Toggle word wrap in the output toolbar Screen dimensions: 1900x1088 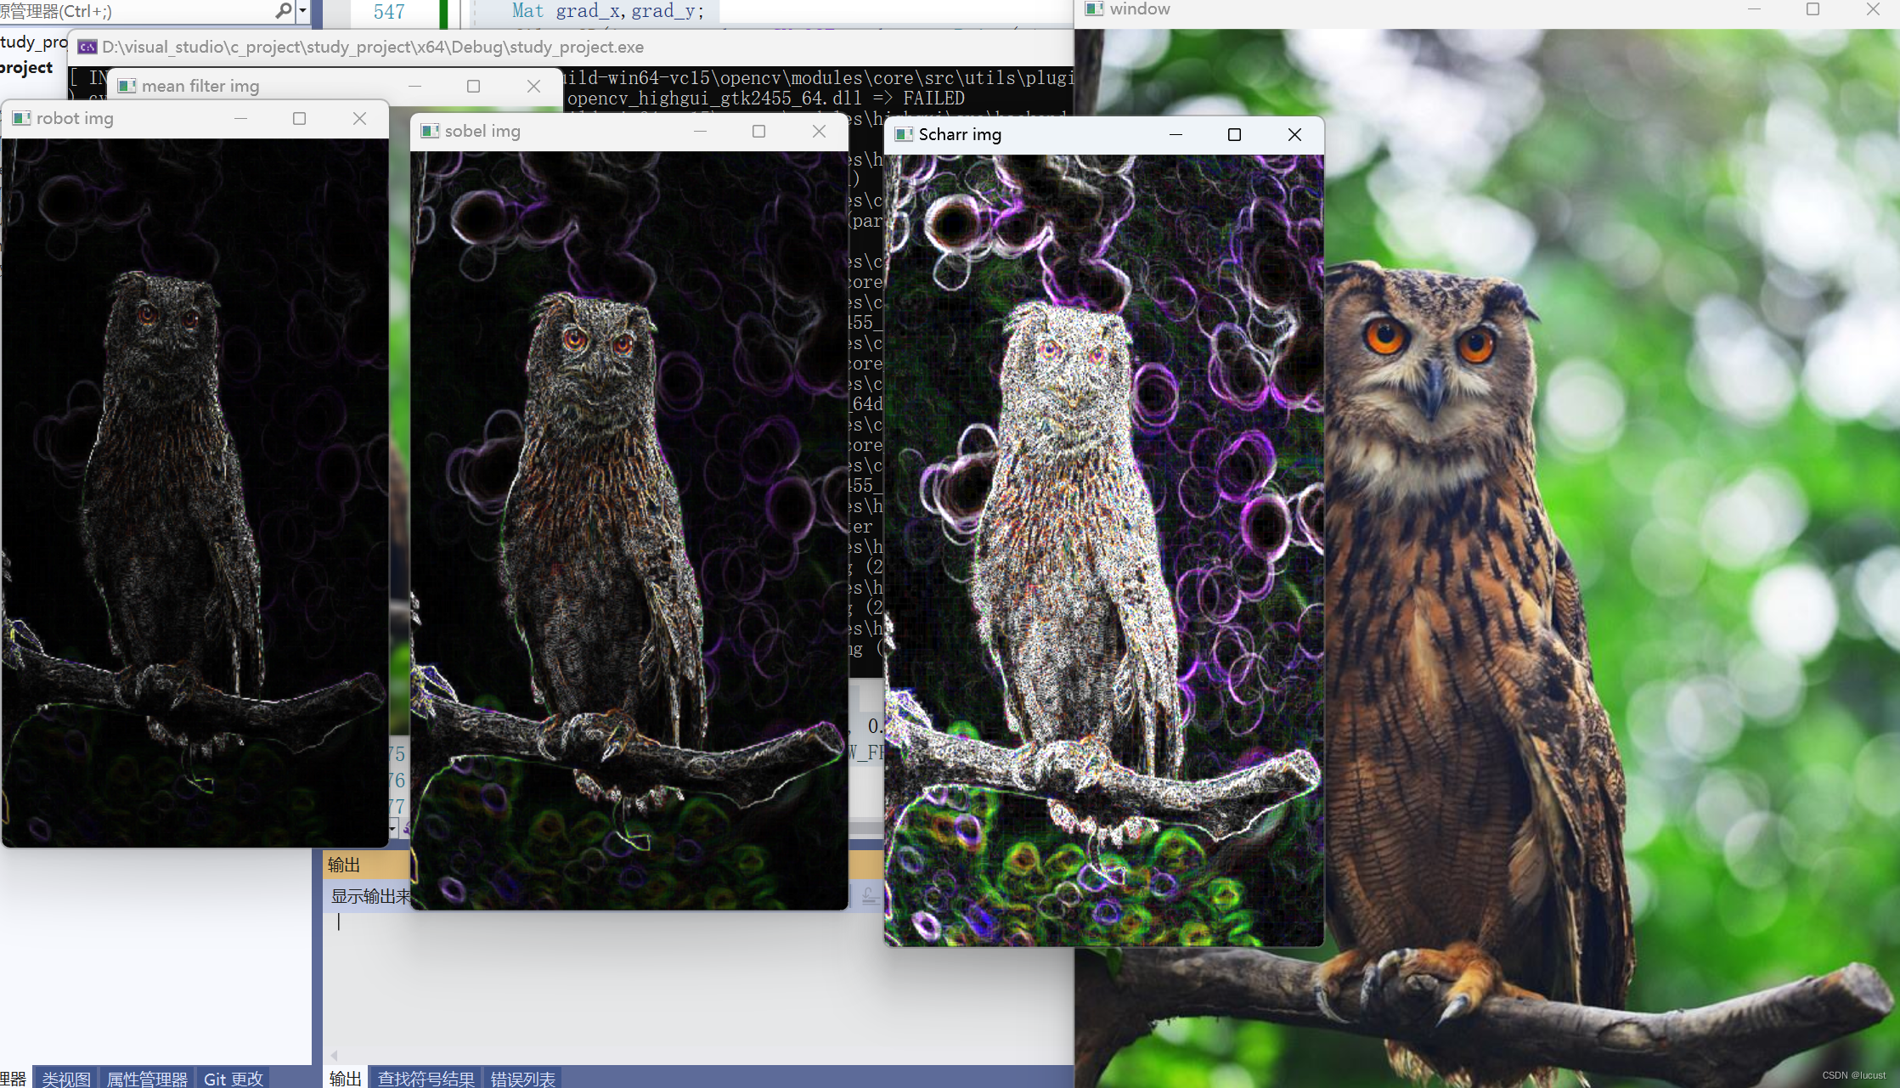tap(871, 895)
